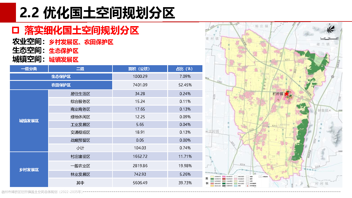Select the 生态保护区 table row header
The width and height of the screenshot is (352, 198).
(61, 76)
